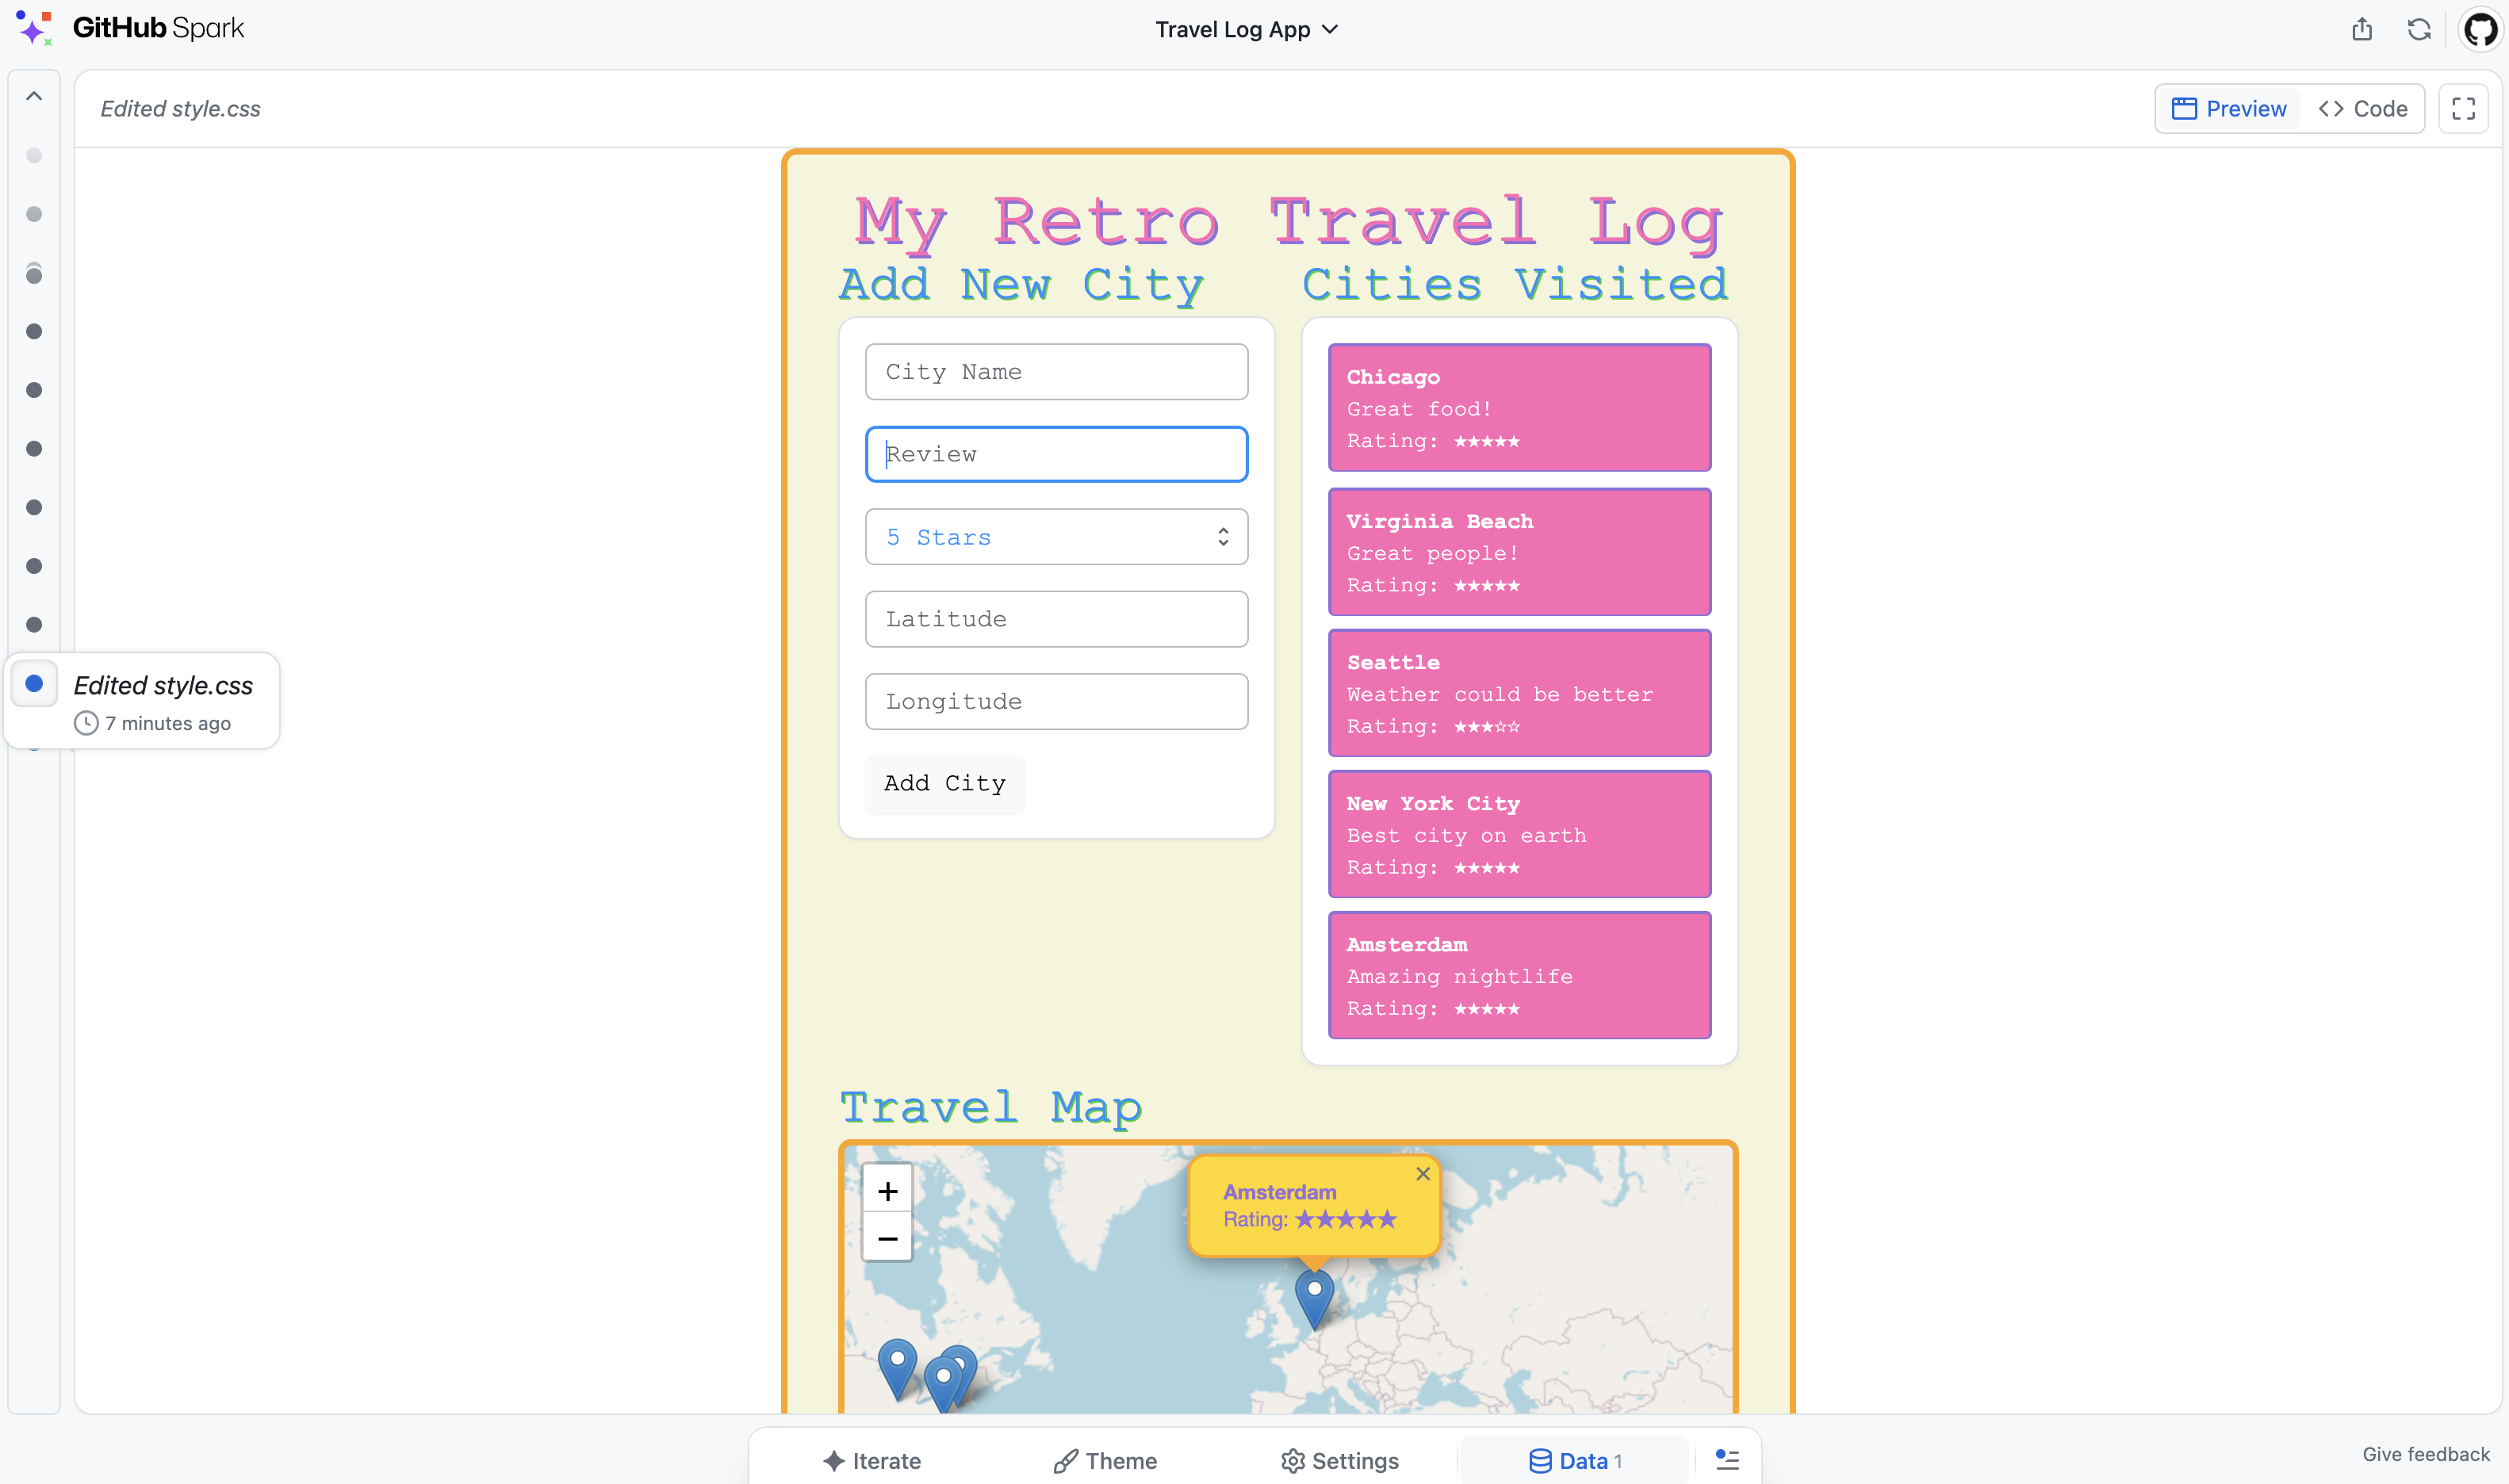The image size is (2509, 1484).
Task: Click the 'Amazing nightlife' review text
Action: [x=1459, y=976]
